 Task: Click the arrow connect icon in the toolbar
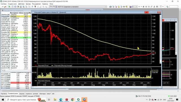[3, 7]
